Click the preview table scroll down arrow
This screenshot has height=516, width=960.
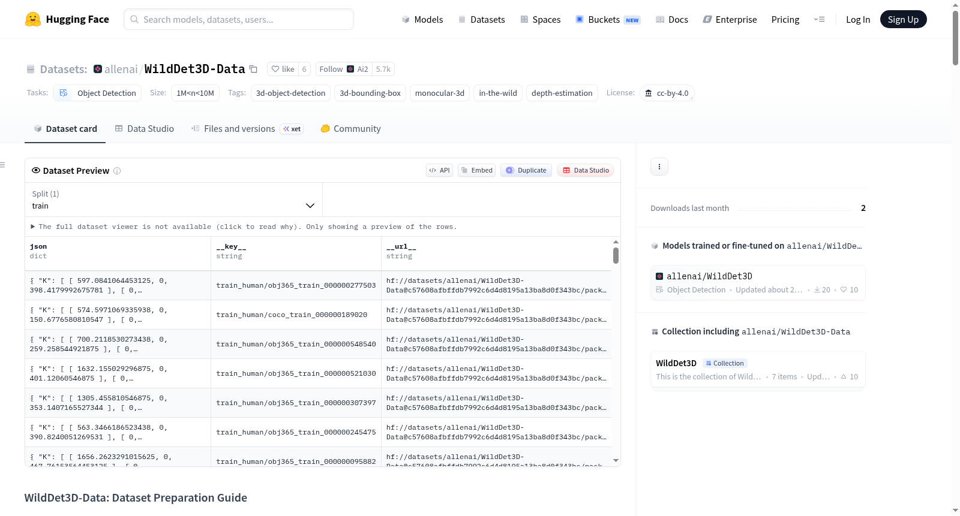coord(616,460)
